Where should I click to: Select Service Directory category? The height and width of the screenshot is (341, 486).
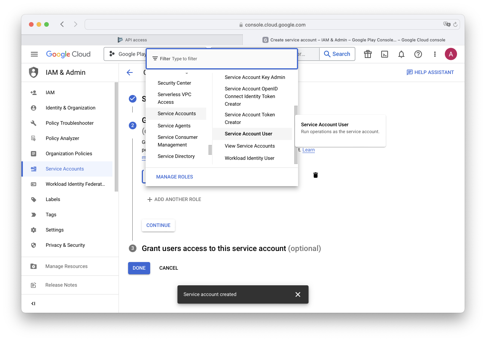tap(176, 156)
